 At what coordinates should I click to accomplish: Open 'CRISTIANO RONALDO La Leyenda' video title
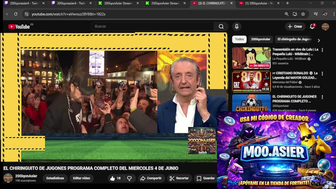point(295,75)
